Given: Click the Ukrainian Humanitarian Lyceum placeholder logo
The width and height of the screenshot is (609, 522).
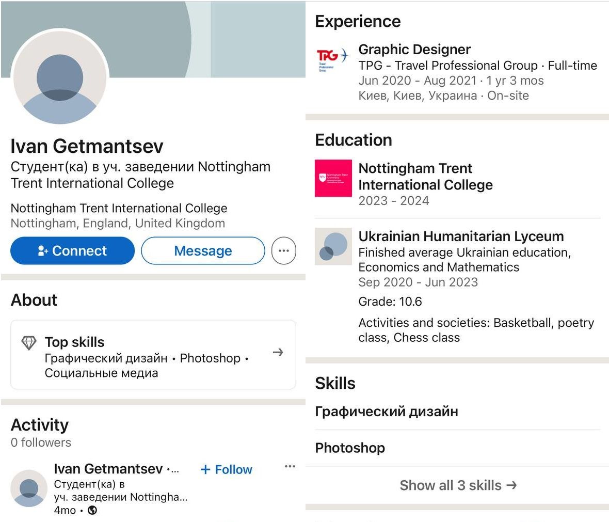Looking at the screenshot, I should pyautogui.click(x=333, y=246).
